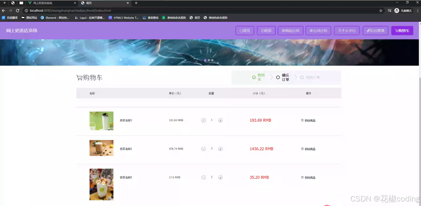Viewport: 421px width, 206px height.
Task: Increase quantity for 奶茶名称3
Action: coord(220,120)
